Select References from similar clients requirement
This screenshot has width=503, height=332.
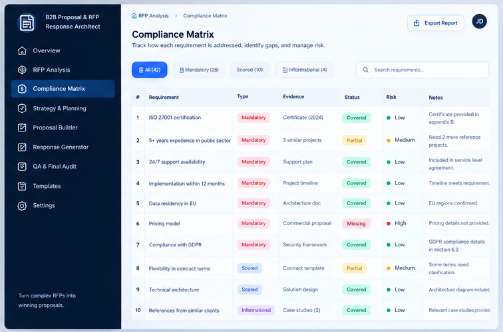[x=184, y=311]
